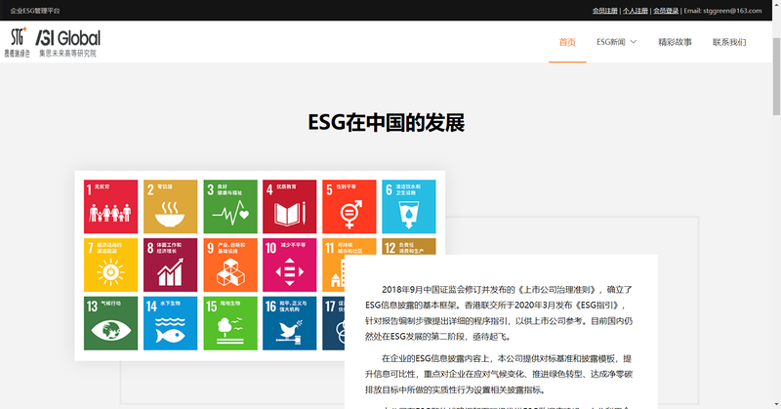Click the partially hidden SDG tile 17
This screenshot has width=781, height=409.
[333, 323]
